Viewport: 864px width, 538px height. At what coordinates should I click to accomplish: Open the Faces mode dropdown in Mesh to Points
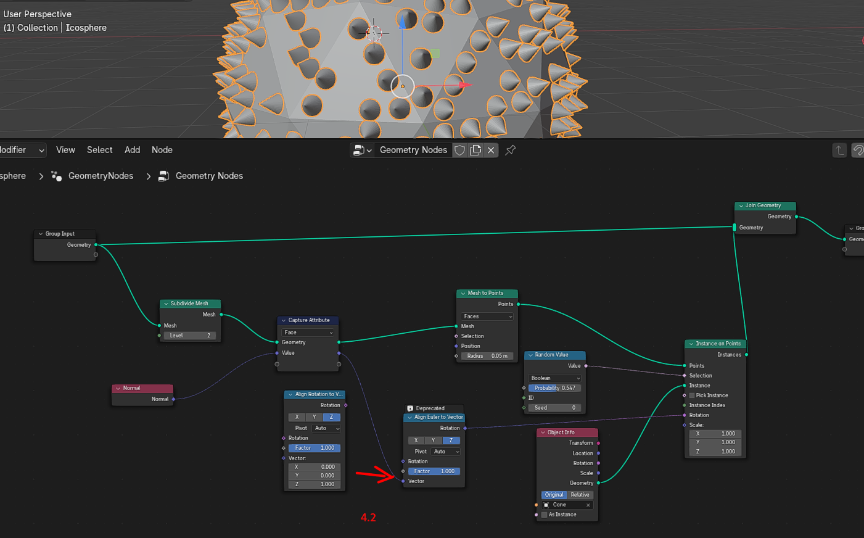487,317
